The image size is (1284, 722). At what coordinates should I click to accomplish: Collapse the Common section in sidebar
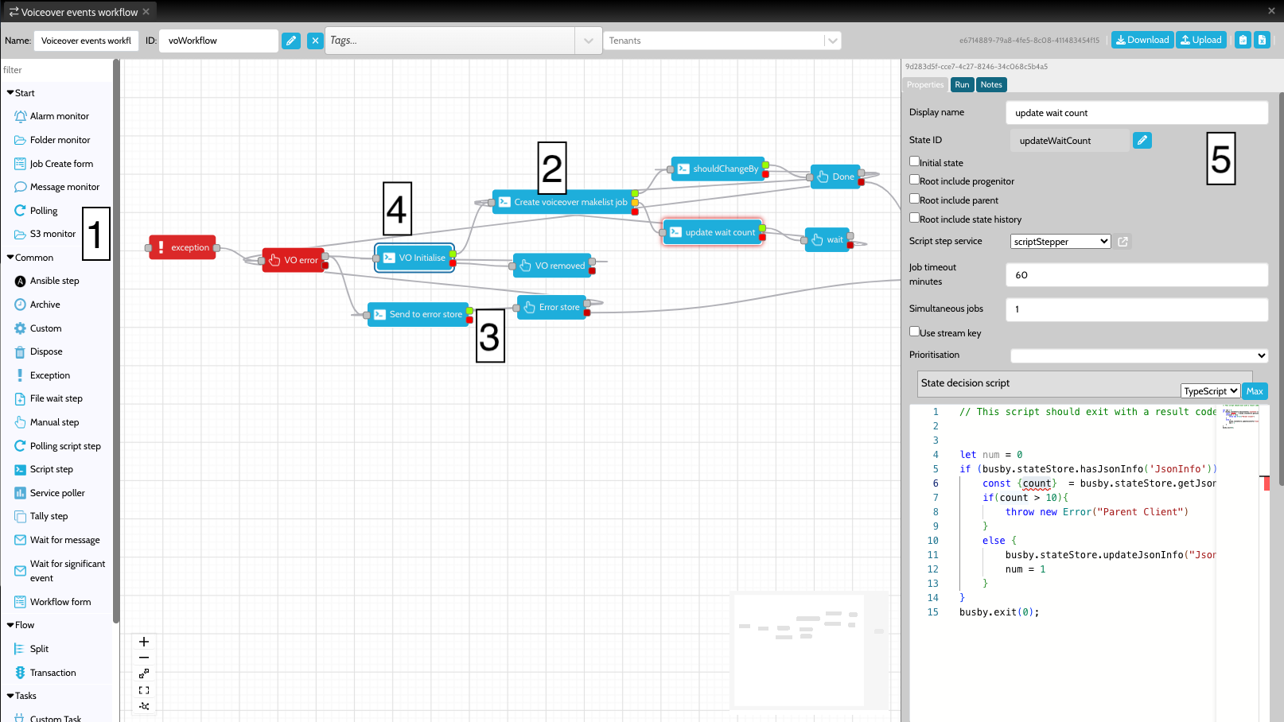pos(30,258)
